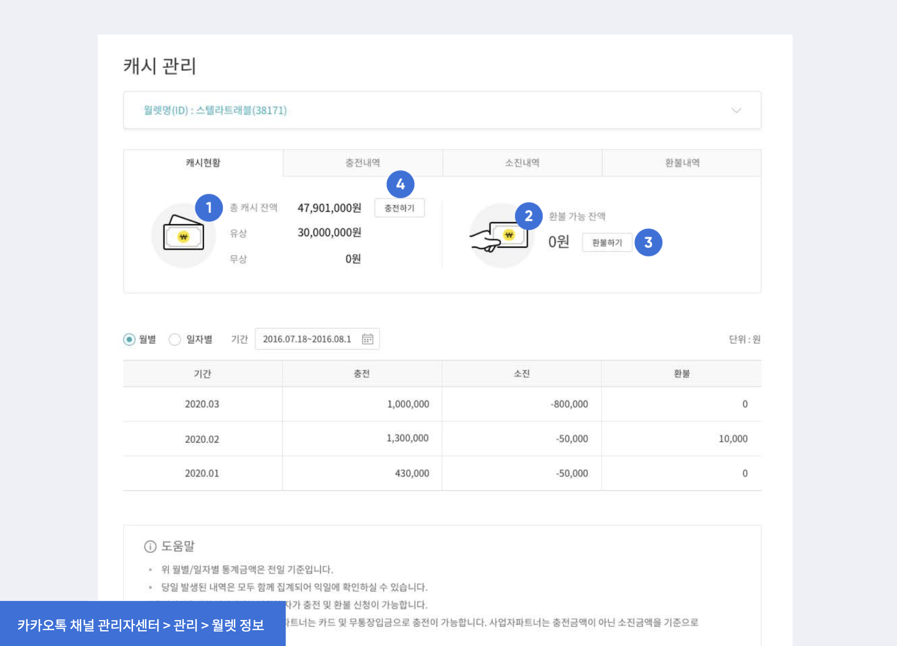897x646 pixels.
Task: Click the 430,000 charge value
Action: point(412,473)
